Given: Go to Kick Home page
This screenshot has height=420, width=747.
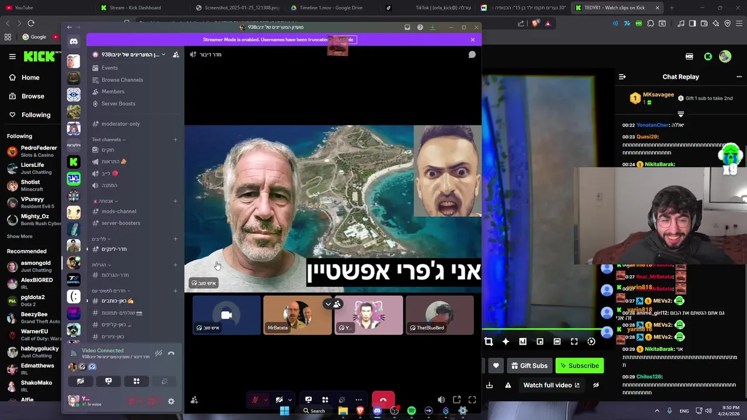Looking at the screenshot, I should [x=30, y=78].
